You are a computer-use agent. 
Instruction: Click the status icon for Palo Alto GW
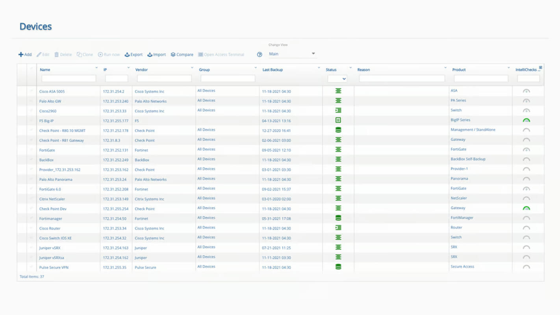point(338,101)
